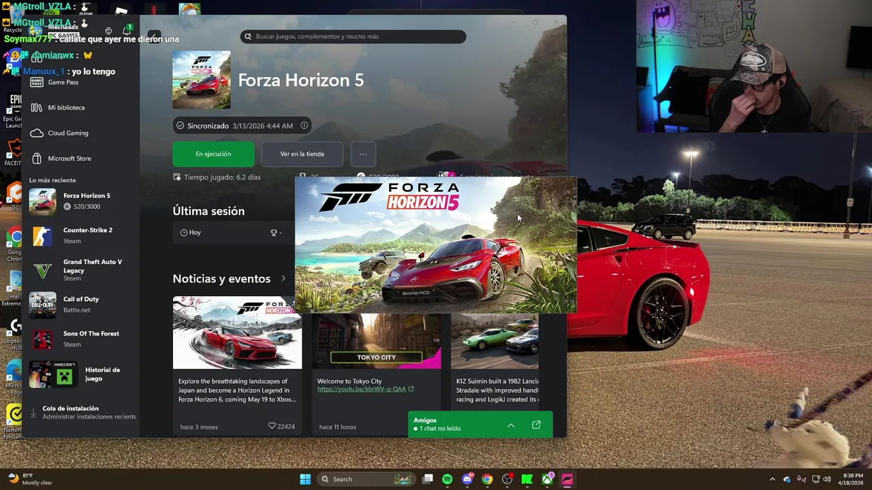This screenshot has width=872, height=490.
Task: Open the youtu.be Tokyo City link
Action: point(361,389)
